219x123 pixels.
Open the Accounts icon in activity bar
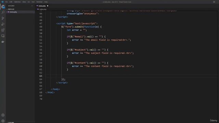3,115
